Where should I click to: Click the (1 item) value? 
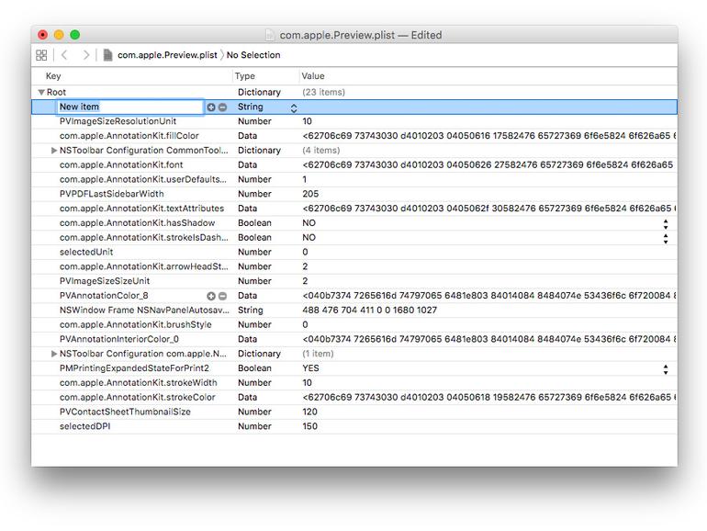click(x=318, y=354)
